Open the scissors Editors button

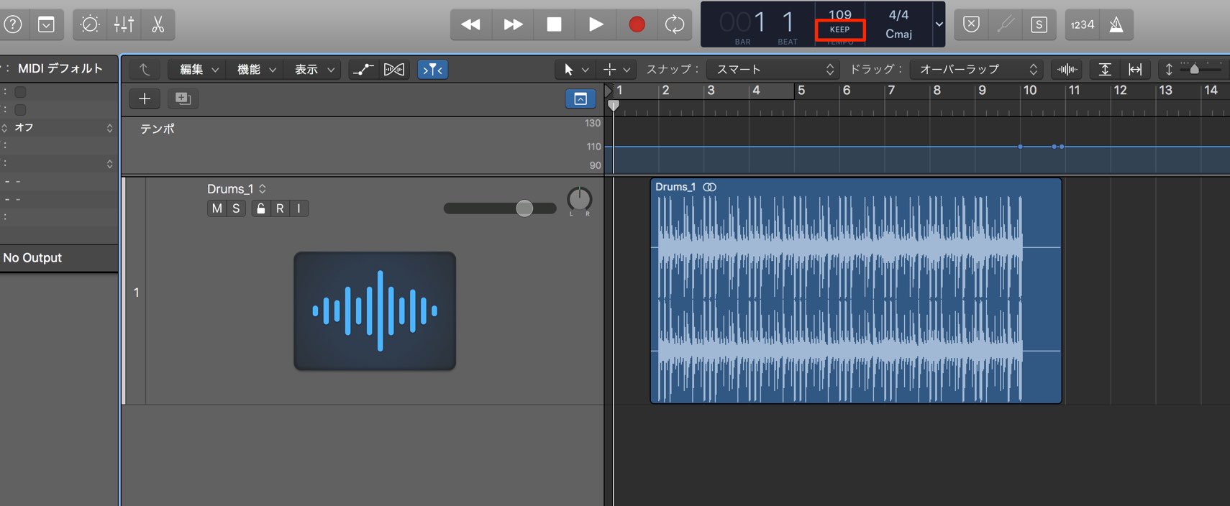pos(158,24)
